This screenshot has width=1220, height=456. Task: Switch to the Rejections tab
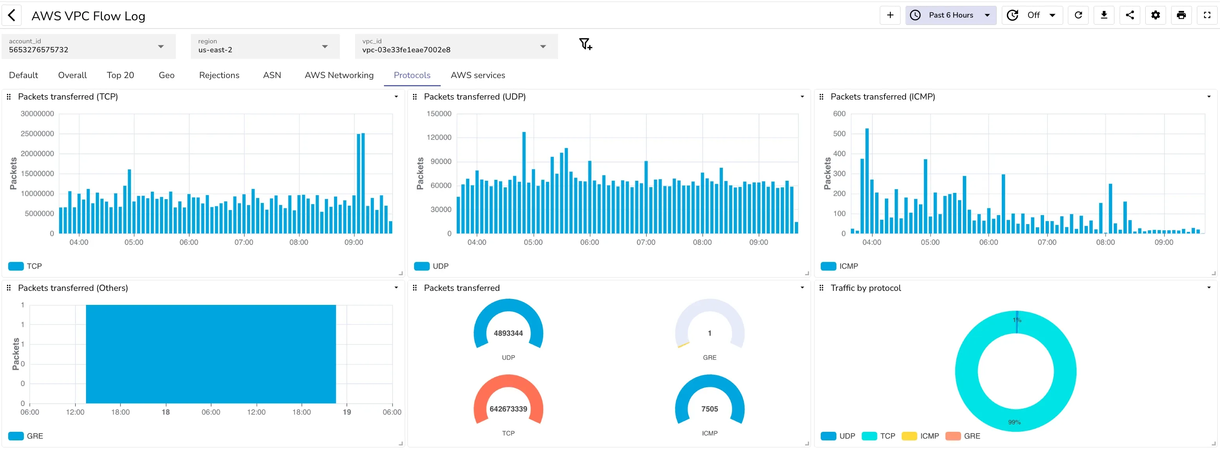pos(219,75)
